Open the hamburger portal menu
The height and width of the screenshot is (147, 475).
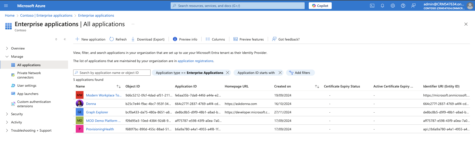point(6,6)
